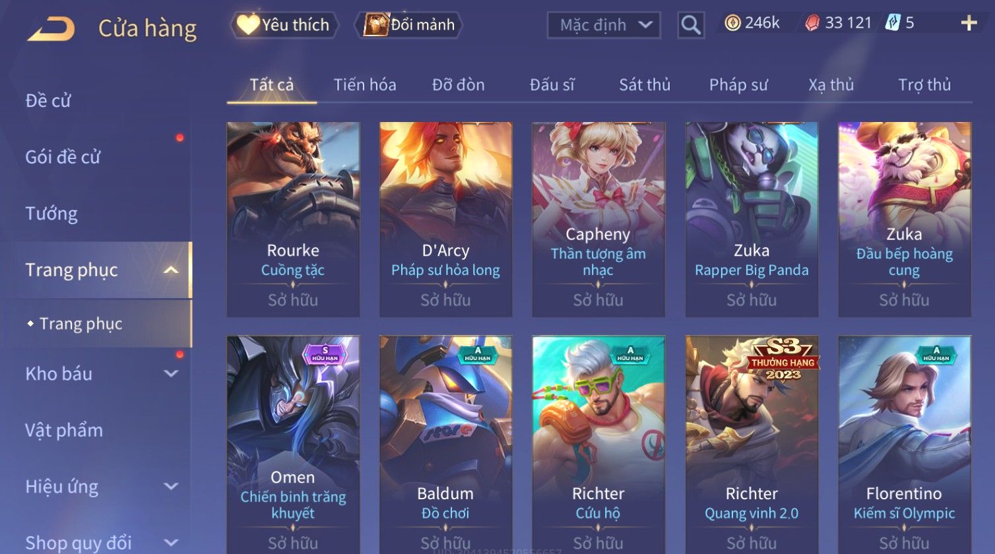Click the back arrow icon
995x554 pixels.
pyautogui.click(x=51, y=28)
